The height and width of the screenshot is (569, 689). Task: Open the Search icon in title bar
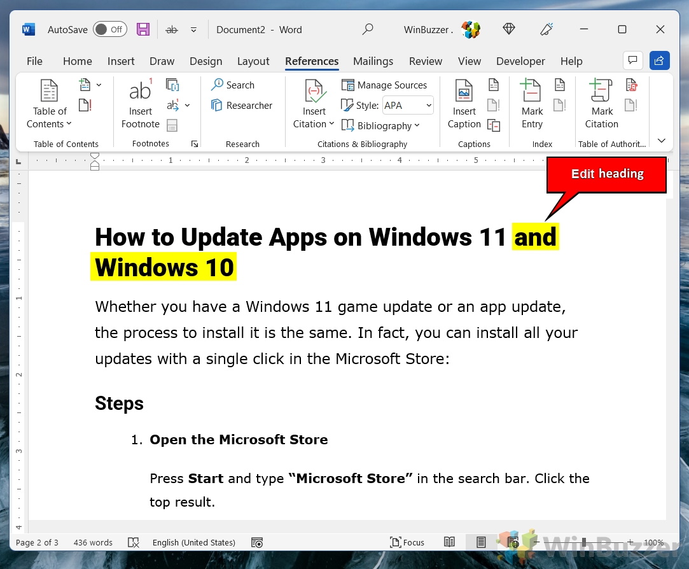(x=368, y=29)
